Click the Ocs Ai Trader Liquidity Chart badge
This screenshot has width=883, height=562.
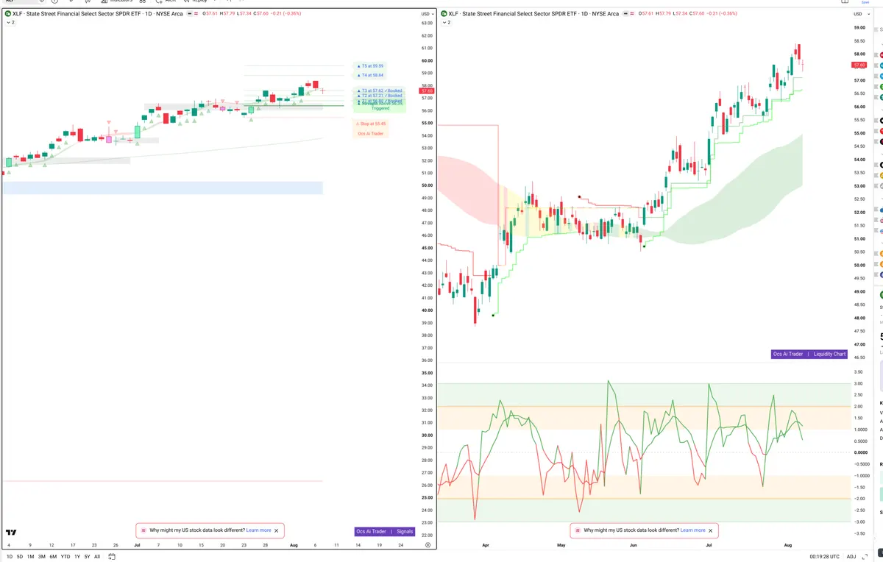[x=809, y=354]
